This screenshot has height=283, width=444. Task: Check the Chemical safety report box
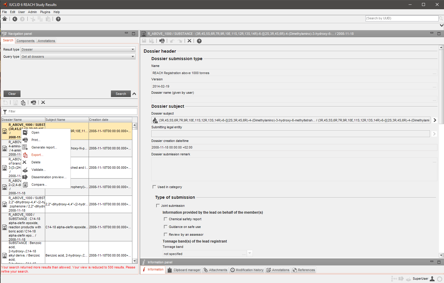166,219
